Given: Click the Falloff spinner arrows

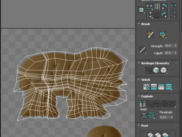Looking at the screenshot, I should pos(176,53).
